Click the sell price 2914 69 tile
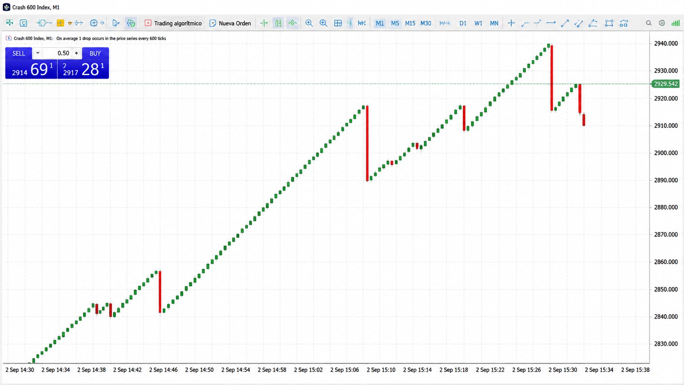The height and width of the screenshot is (385, 684). pyautogui.click(x=31, y=69)
